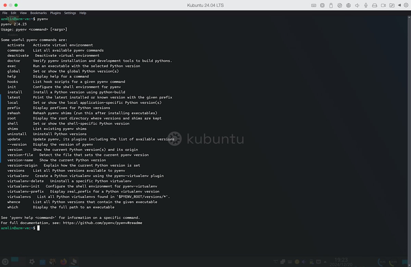Image resolution: width=411 pixels, height=267 pixels.
Task: Open the View menu
Action: 23,13
